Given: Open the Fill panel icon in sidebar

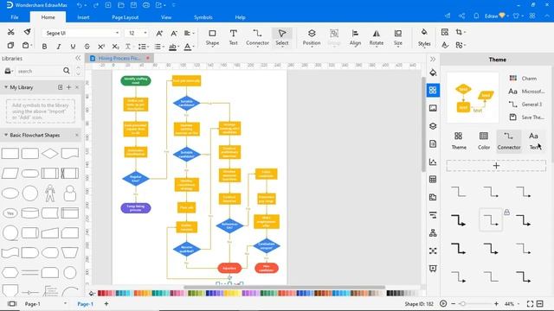Looking at the screenshot, I should point(433,73).
